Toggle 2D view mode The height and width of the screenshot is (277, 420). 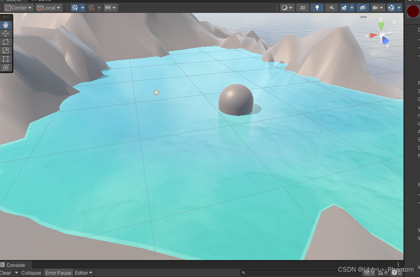tap(303, 8)
